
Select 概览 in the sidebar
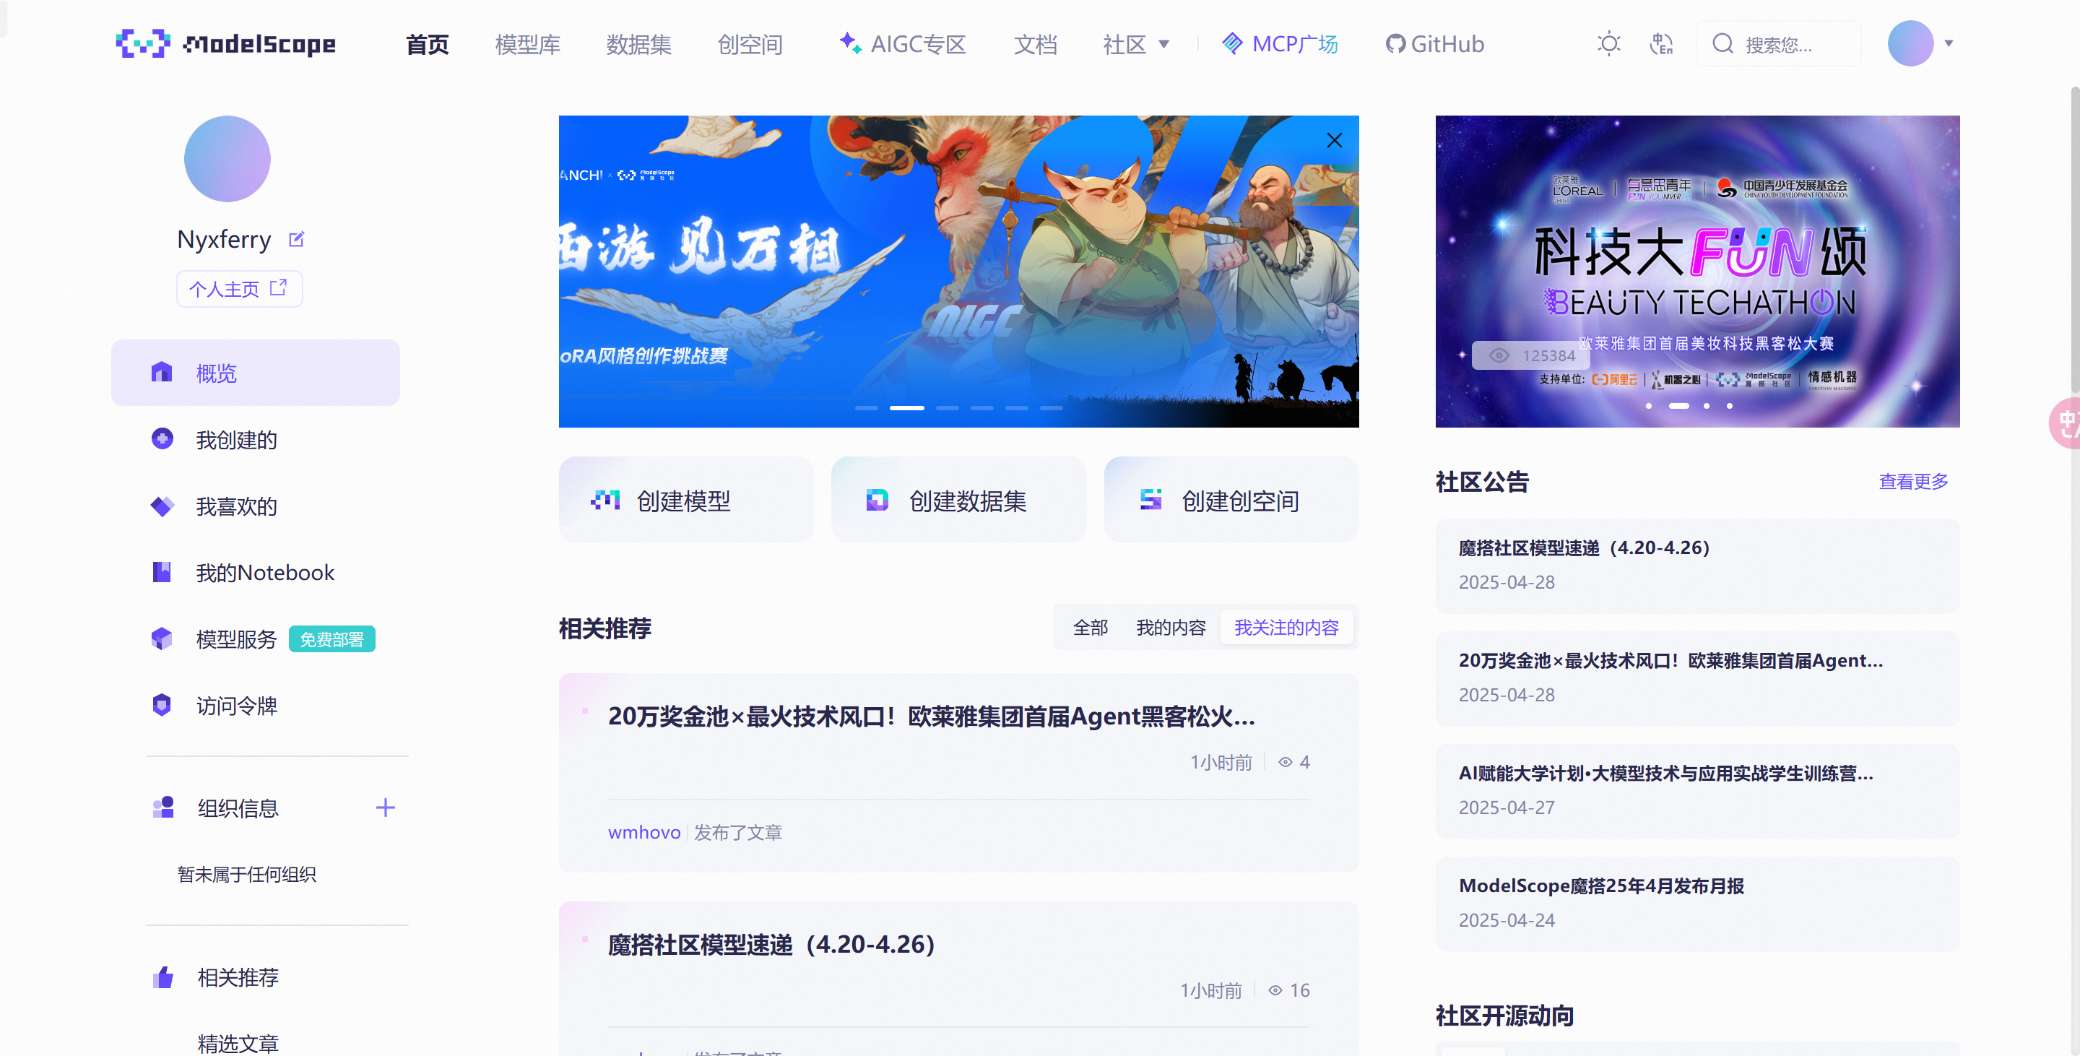tap(255, 372)
